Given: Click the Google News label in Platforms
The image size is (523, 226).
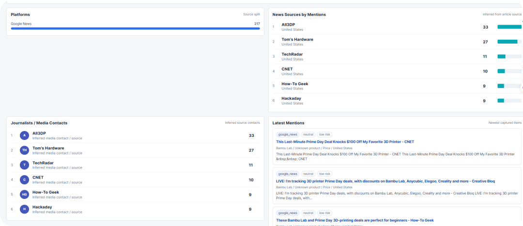Looking at the screenshot, I should (21, 24).
